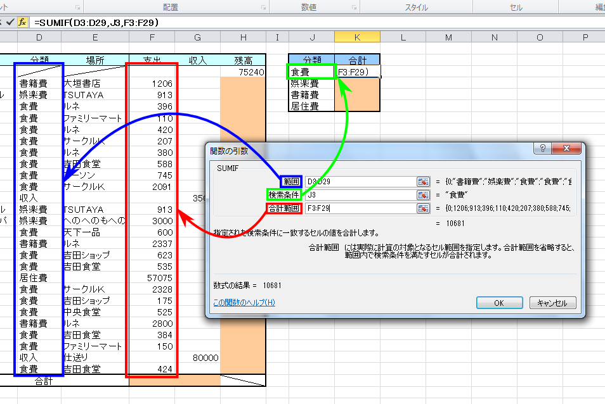The image size is (605, 404).
Task: Select cell with value 3000
Action: (152, 220)
